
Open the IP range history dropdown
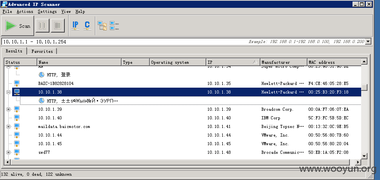368,41
